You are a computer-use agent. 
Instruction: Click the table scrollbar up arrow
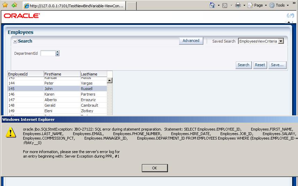click(110, 80)
